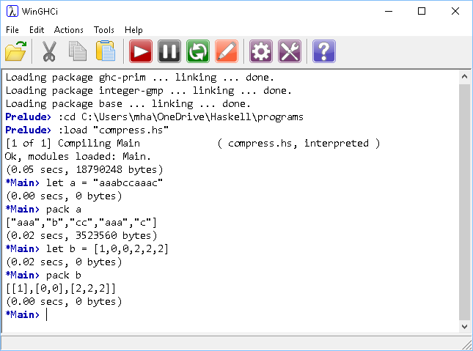Click the Copy pages icon
This screenshot has width=473, height=351.
[78, 51]
